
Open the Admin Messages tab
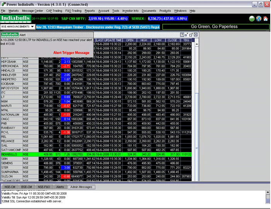[81, 187]
